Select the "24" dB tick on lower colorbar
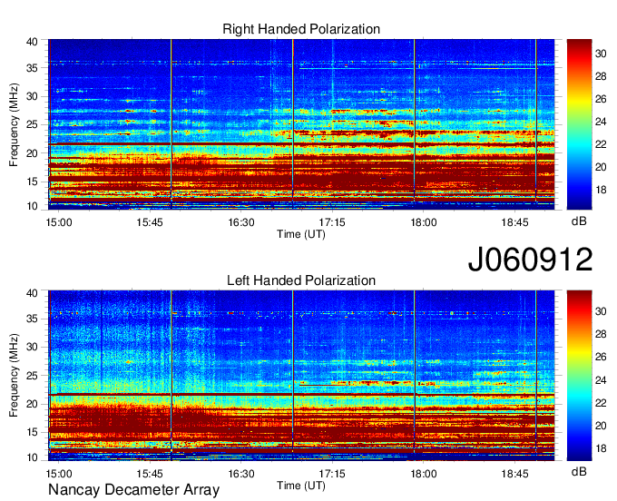 click(601, 380)
